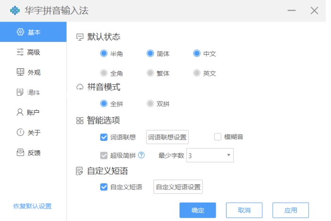Set the default language to 中文
The width and height of the screenshot is (331, 221).
(196, 53)
